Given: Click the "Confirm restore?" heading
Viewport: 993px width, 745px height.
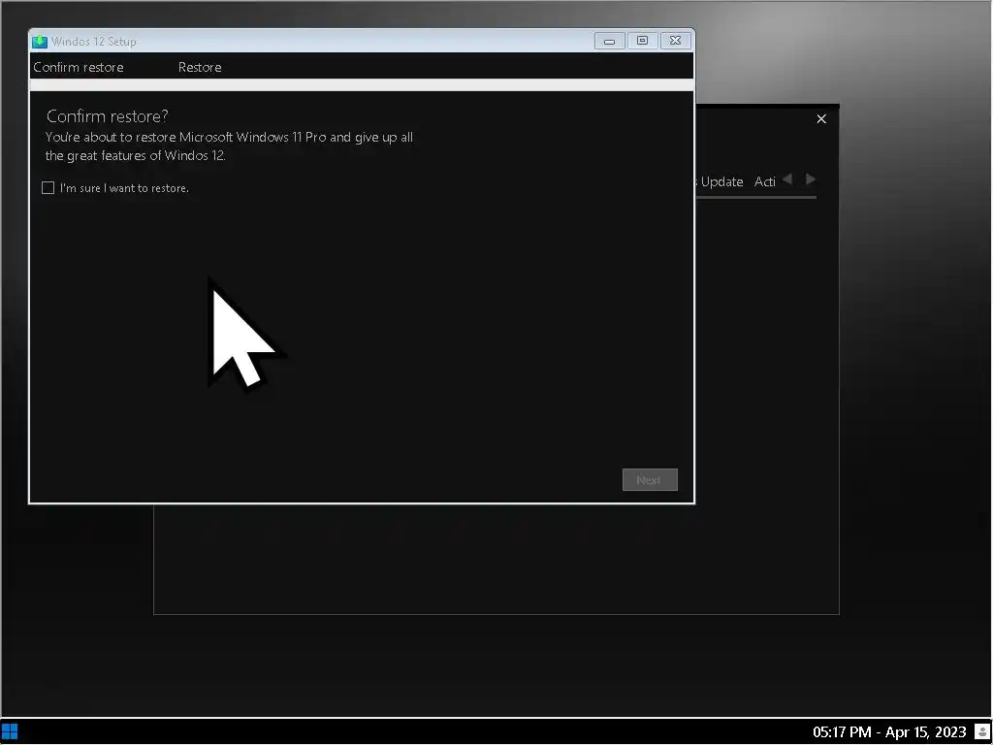Looking at the screenshot, I should pyautogui.click(x=108, y=116).
